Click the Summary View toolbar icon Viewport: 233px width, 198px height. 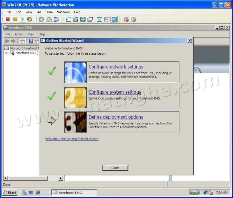point(99,19)
